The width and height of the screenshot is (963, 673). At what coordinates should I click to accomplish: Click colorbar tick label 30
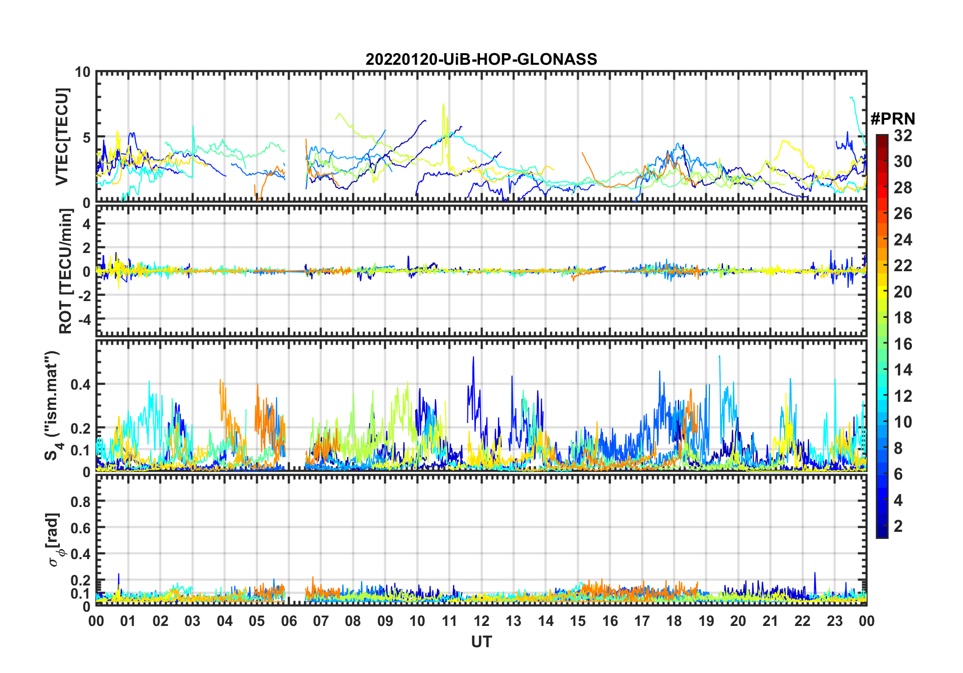(903, 161)
